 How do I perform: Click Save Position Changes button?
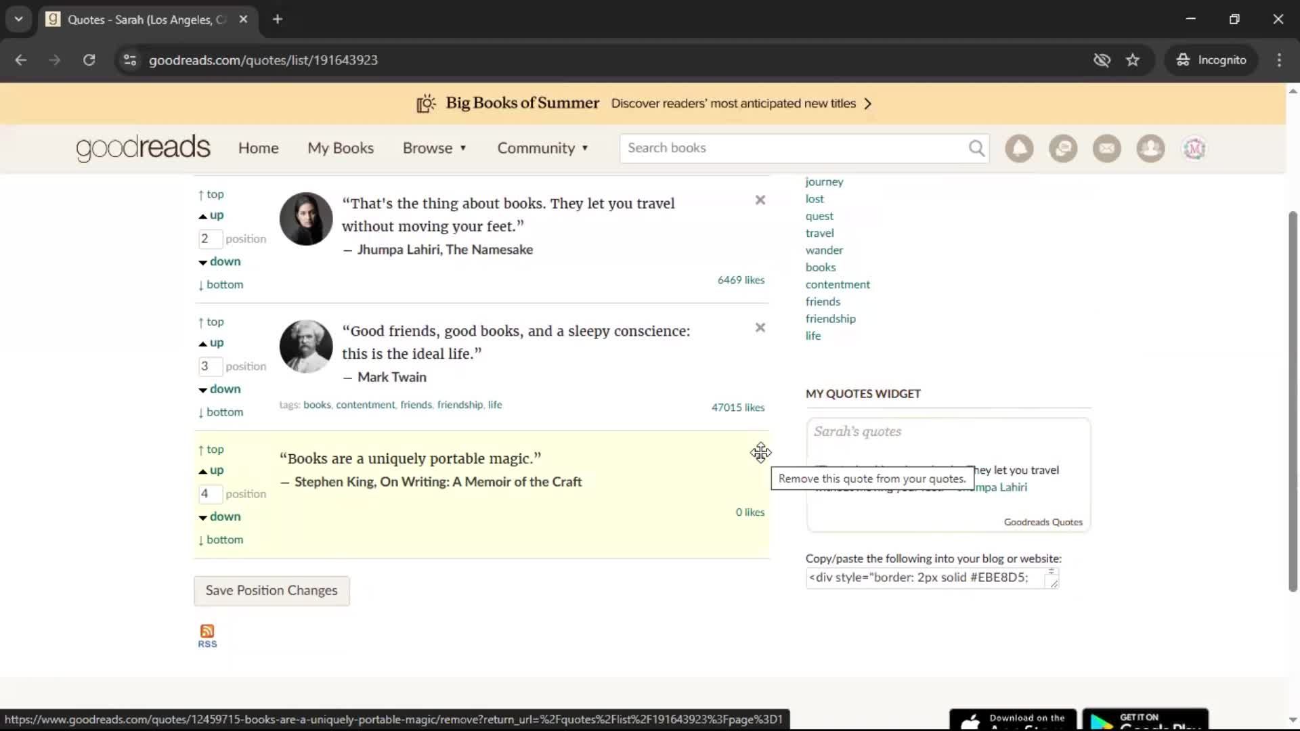tap(272, 591)
